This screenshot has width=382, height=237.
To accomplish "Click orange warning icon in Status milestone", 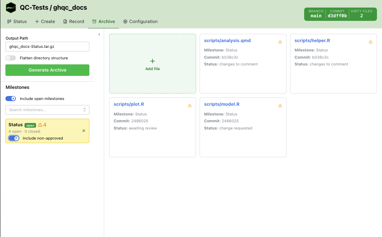I will coord(40,125).
